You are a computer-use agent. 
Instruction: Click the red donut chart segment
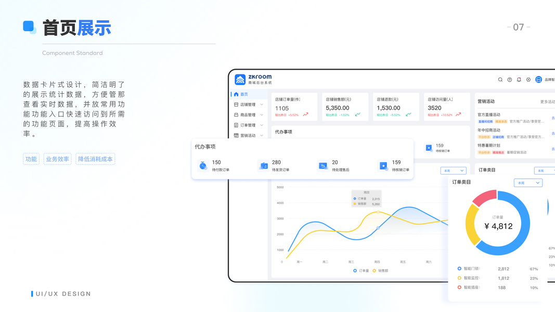(485, 198)
